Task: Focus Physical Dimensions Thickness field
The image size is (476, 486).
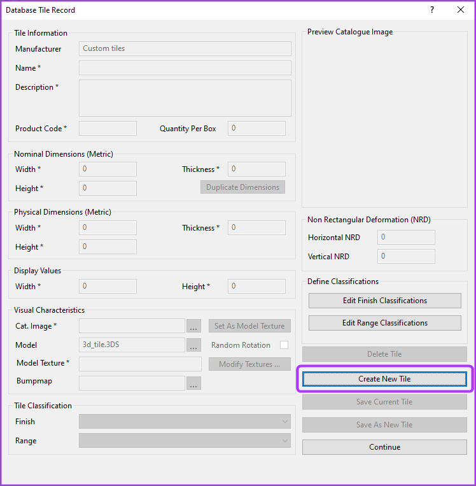Action: click(x=256, y=228)
